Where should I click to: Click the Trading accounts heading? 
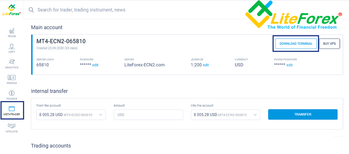click(x=51, y=146)
